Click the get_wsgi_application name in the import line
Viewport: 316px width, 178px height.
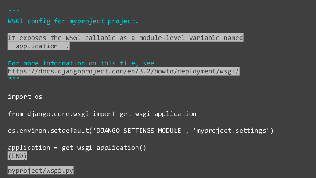pyautogui.click(x=158, y=114)
